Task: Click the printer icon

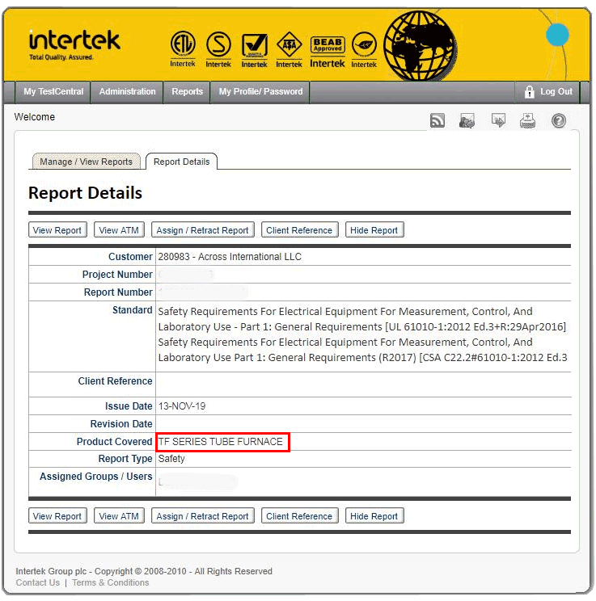Action: pyautogui.click(x=527, y=121)
